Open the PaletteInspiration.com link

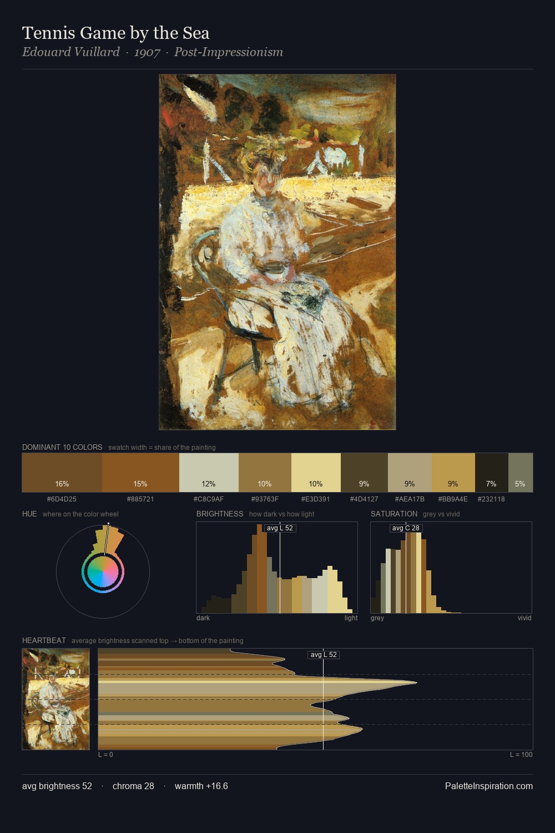pos(489,786)
